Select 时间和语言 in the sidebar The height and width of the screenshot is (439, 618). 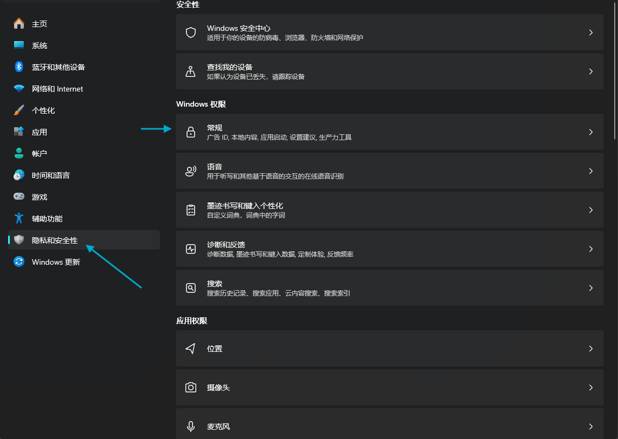pos(51,175)
